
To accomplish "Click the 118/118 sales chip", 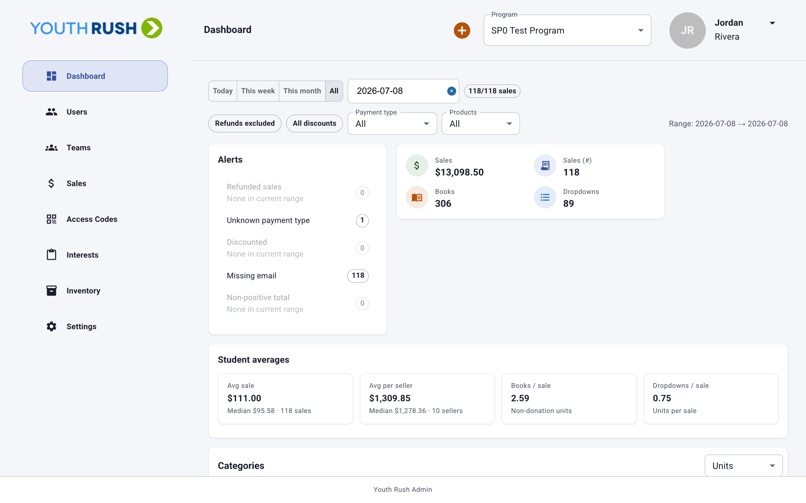I will pyautogui.click(x=492, y=91).
